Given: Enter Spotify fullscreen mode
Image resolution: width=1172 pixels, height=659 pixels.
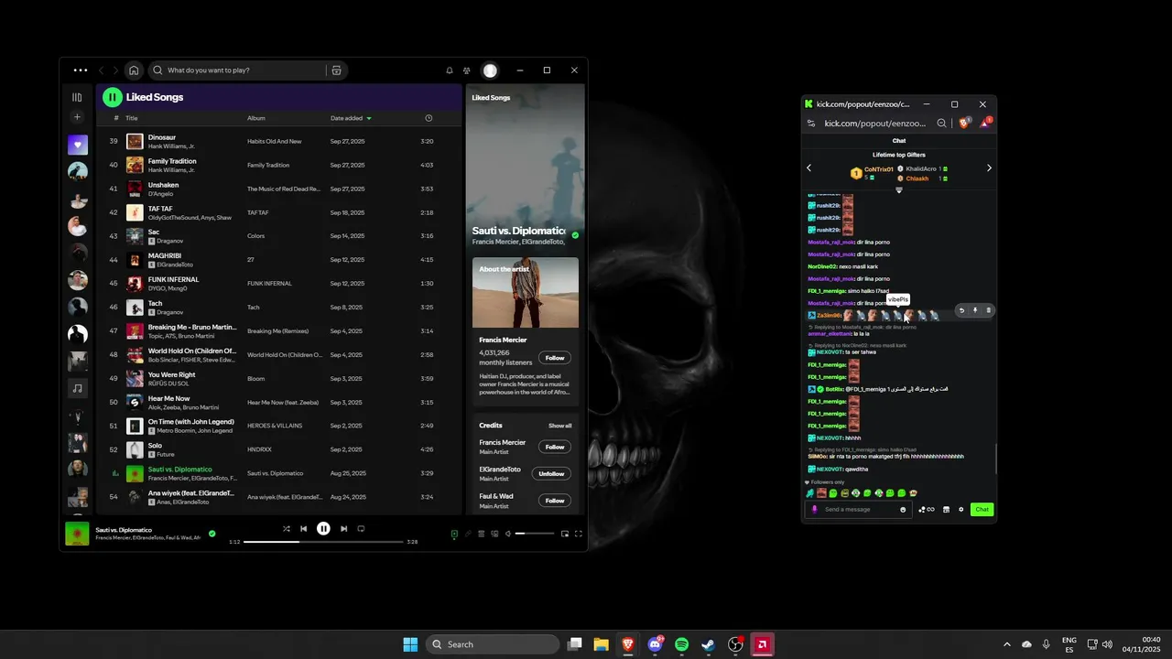Looking at the screenshot, I should point(579,534).
